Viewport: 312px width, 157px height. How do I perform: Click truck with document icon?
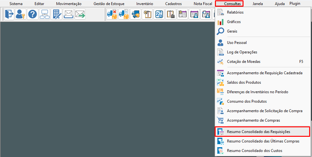124,14
